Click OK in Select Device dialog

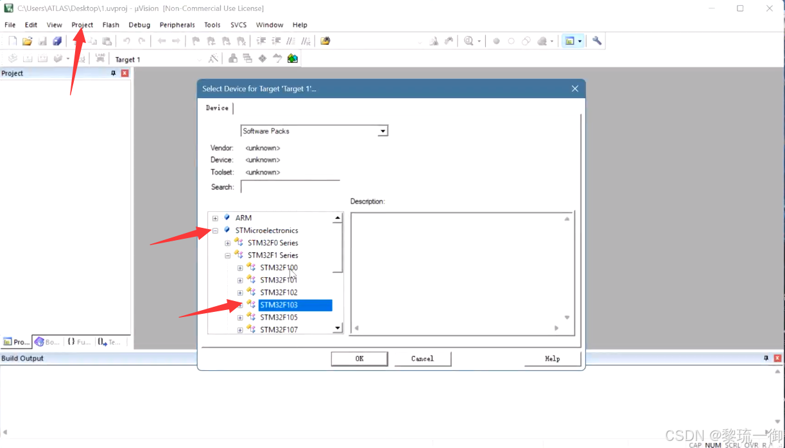pyautogui.click(x=359, y=359)
